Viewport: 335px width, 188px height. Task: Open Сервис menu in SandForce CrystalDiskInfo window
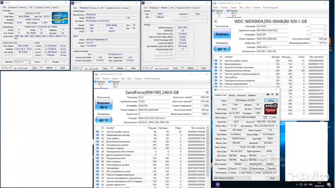tap(115, 78)
